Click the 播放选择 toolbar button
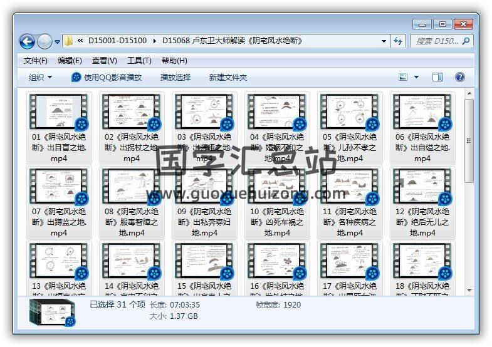Image resolution: width=492 pixels, height=347 pixels. pos(175,78)
